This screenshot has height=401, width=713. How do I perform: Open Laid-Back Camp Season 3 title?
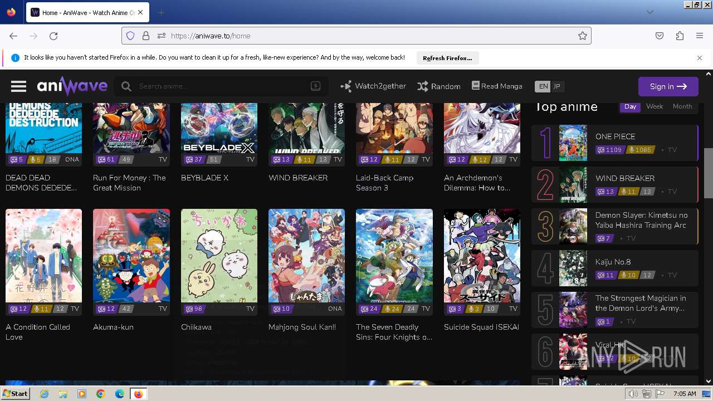point(384,183)
